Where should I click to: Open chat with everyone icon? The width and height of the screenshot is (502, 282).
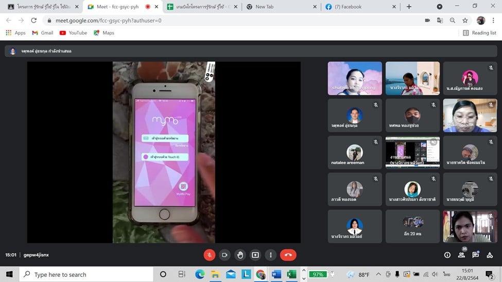[475, 255]
